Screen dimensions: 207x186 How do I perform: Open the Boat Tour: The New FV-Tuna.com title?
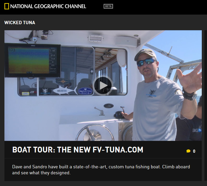click(78, 150)
